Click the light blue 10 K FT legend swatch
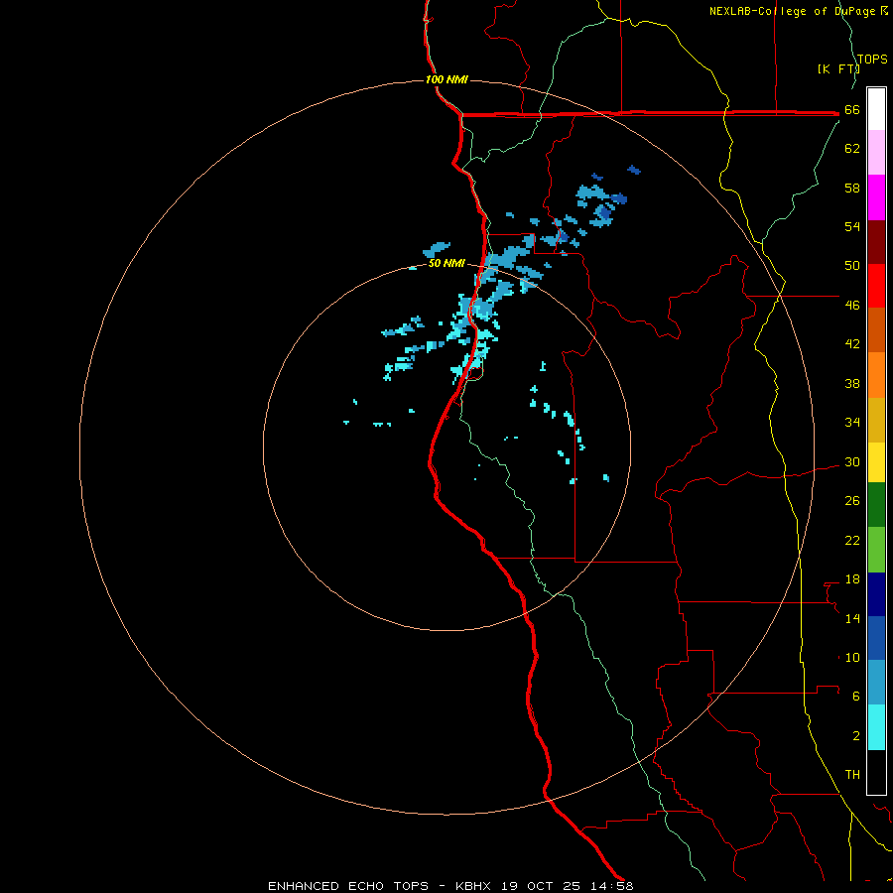 point(876,683)
